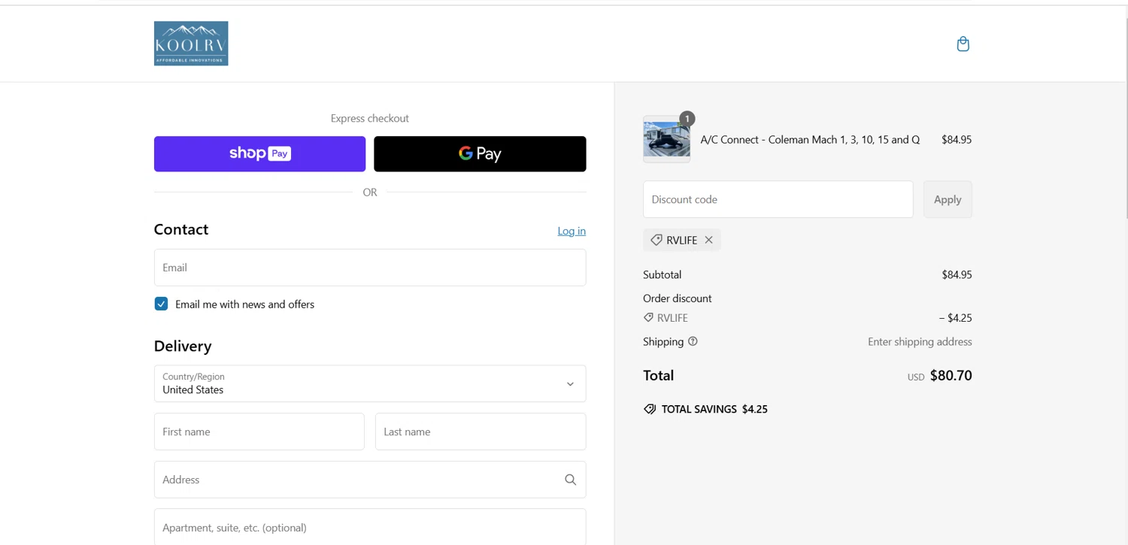Click the total savings tag icon
1128x545 pixels.
[x=650, y=409]
